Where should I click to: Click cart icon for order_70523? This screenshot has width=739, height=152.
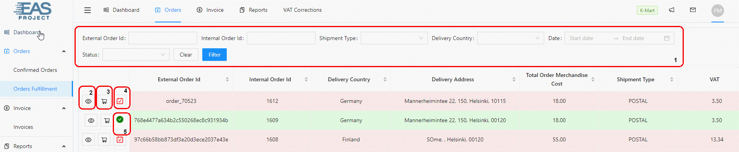point(104,101)
